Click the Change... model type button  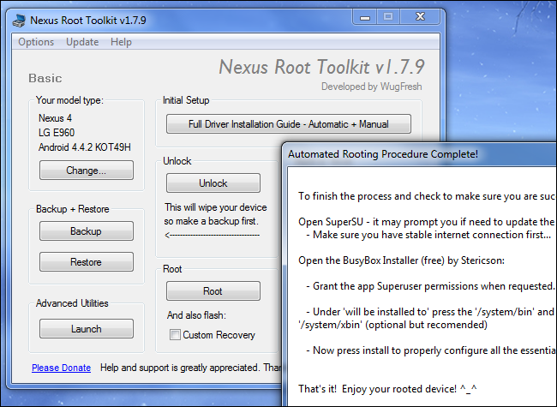coord(87,171)
